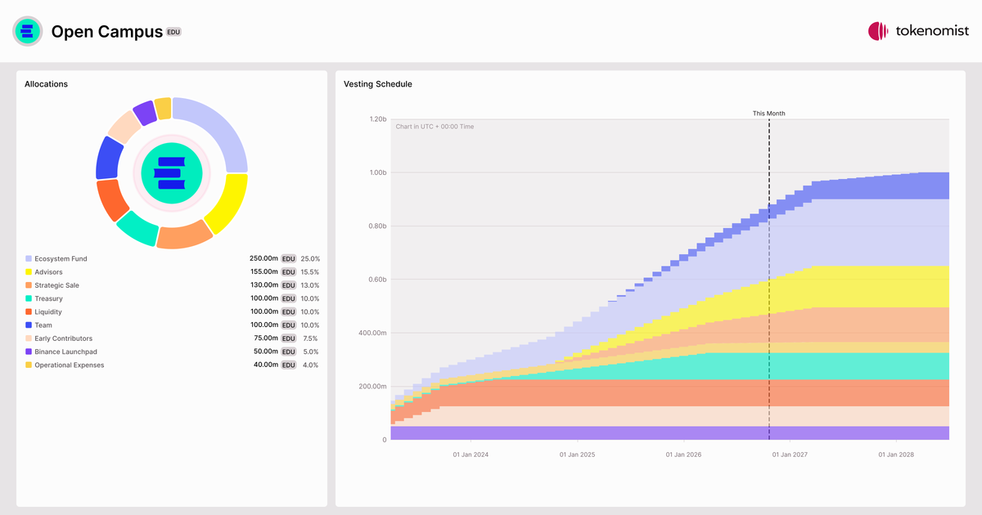982x515 pixels.
Task: Click the Team legend label
Action: coord(43,325)
